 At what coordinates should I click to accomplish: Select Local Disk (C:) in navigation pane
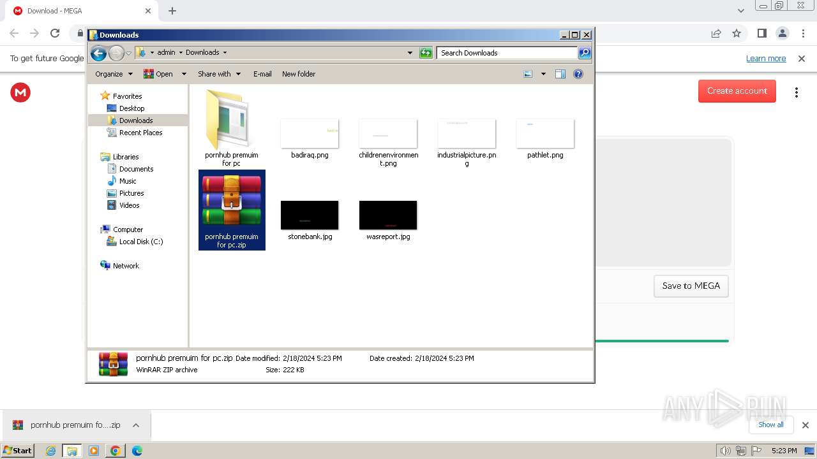coord(140,242)
